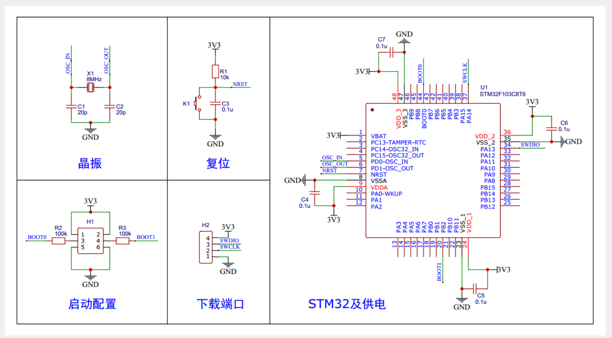This screenshot has height=338, width=612.
Task: Select SWDIO net label on H2 connector
Action: [x=229, y=241]
